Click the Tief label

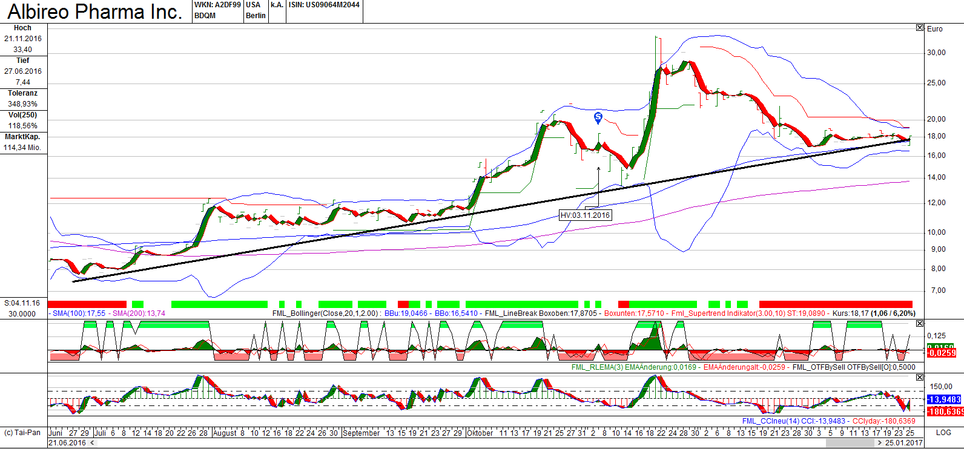pyautogui.click(x=23, y=61)
